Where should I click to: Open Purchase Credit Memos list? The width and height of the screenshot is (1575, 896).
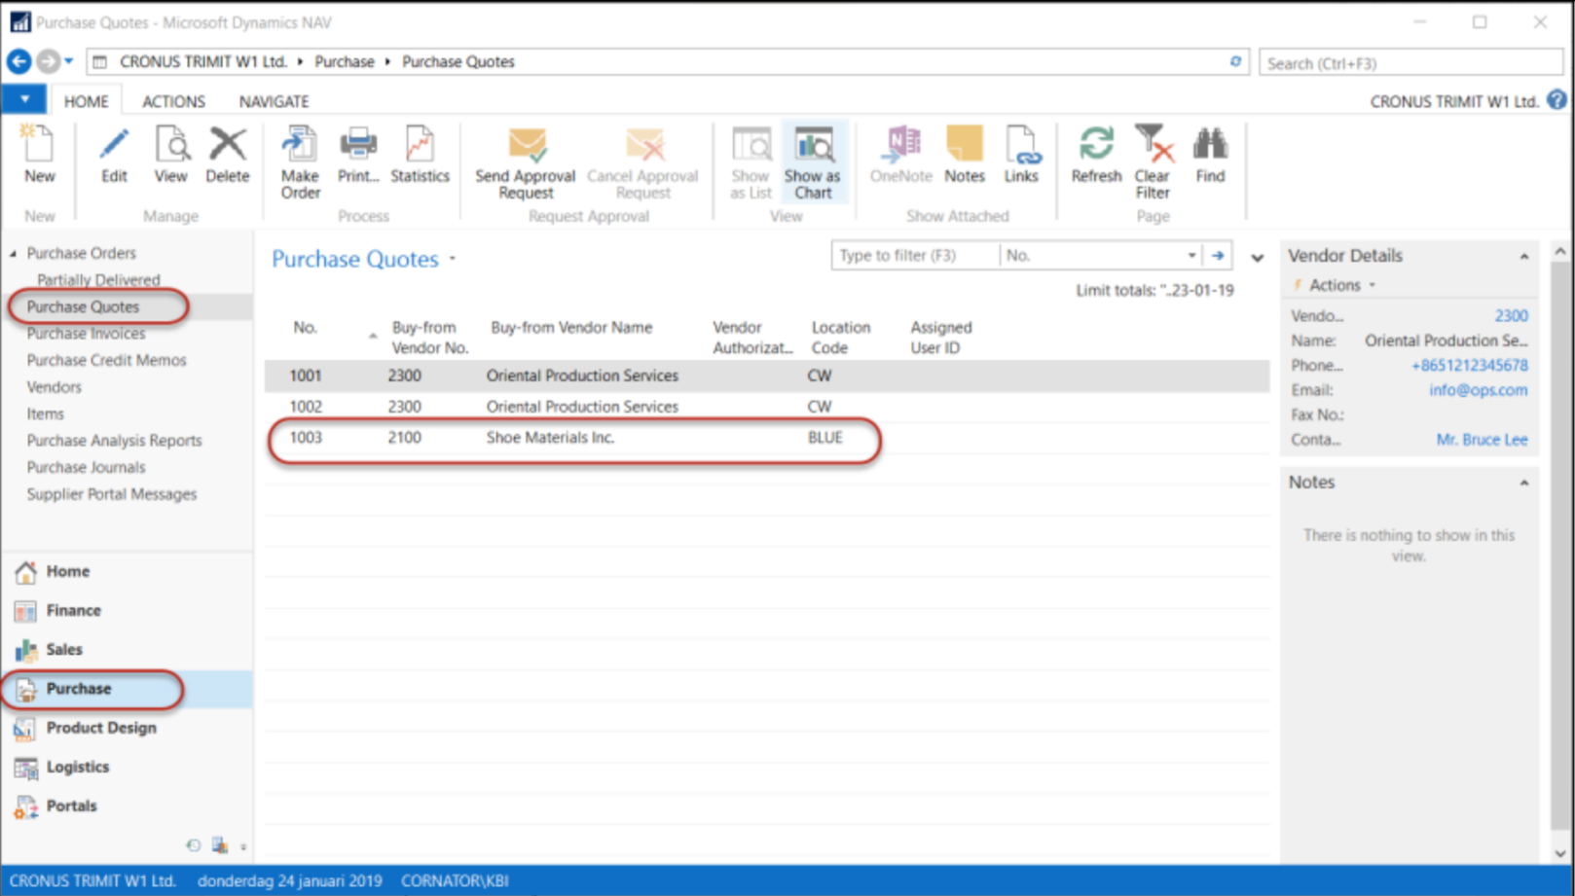106,360
